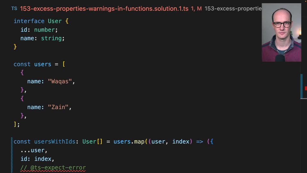Place cursor on 'string' type of name
Image resolution: width=307 pixels, height=173 pixels.
[x=51, y=38]
